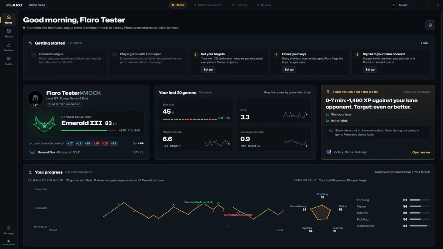This screenshot has height=249, width=443.
Task: Click the 'Net +44' LP value
Action: click(138, 143)
